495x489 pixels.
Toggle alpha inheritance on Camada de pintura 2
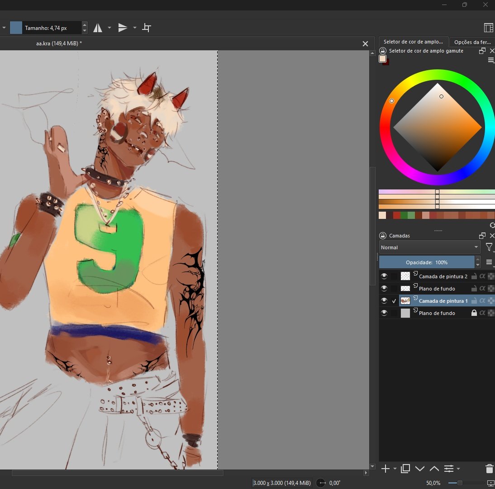click(x=482, y=276)
